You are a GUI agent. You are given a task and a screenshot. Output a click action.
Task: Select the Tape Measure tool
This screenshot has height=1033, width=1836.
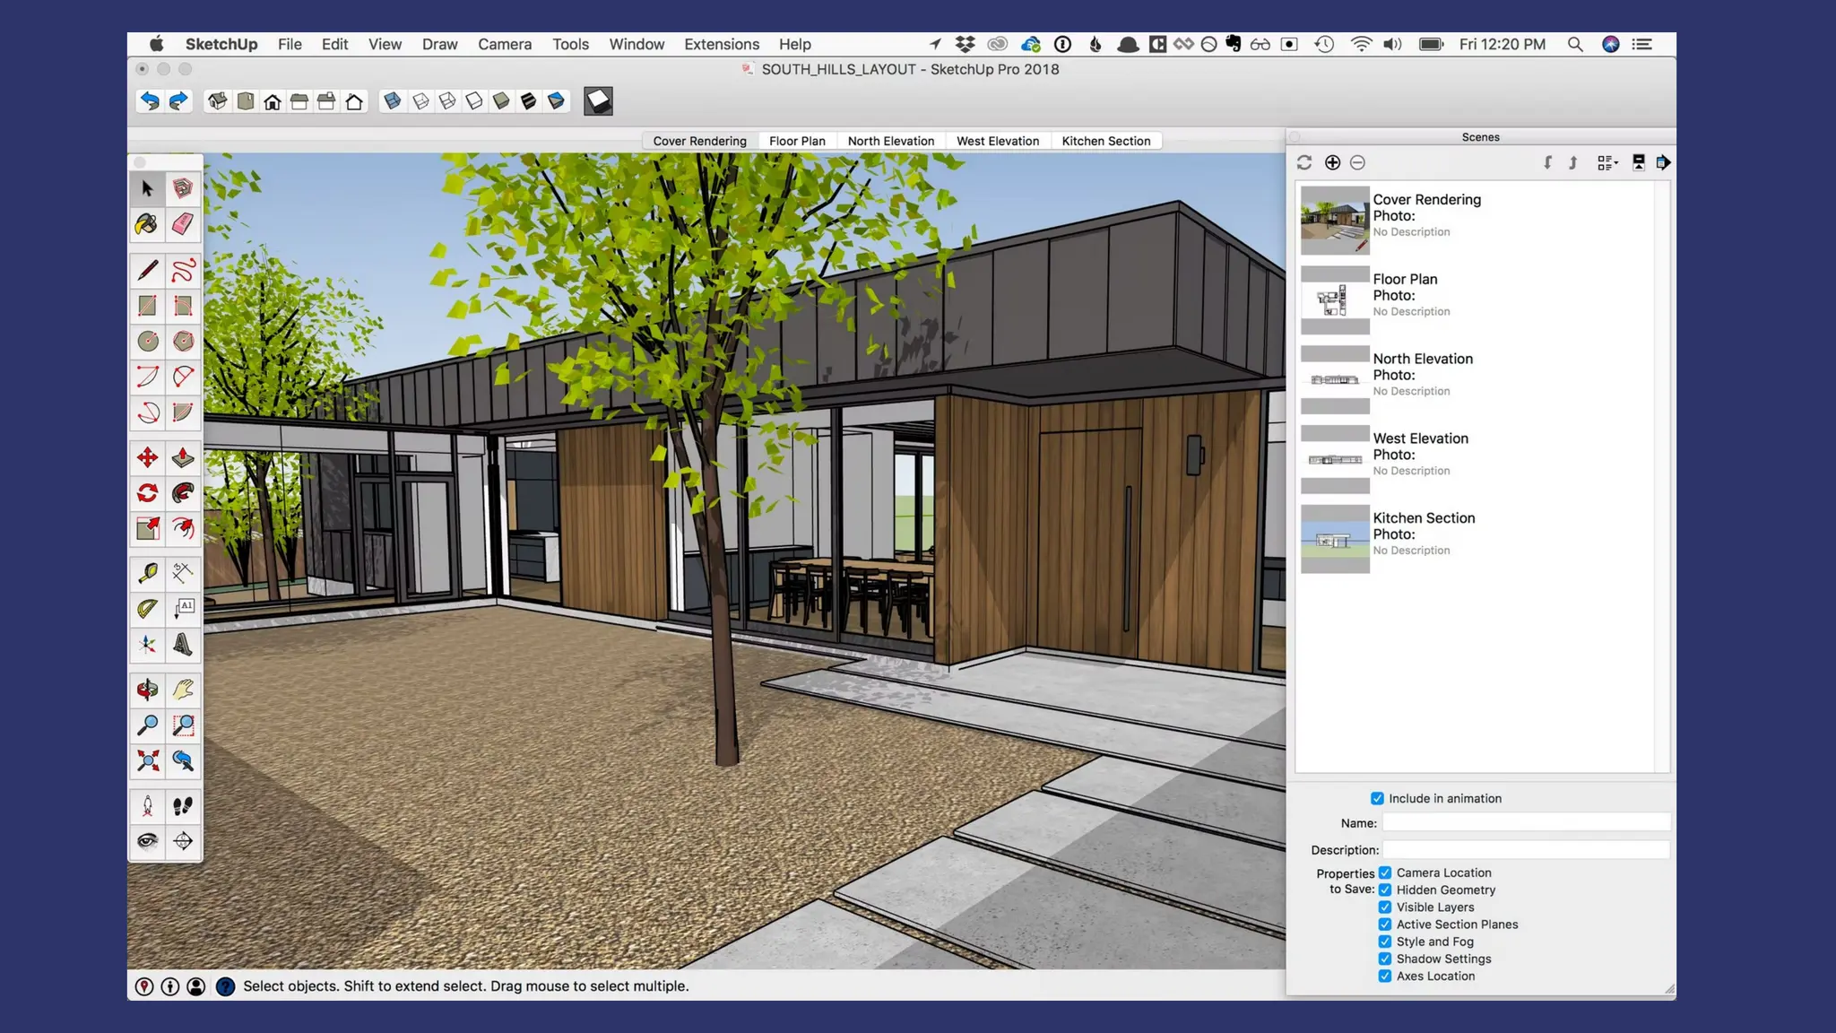[147, 573]
